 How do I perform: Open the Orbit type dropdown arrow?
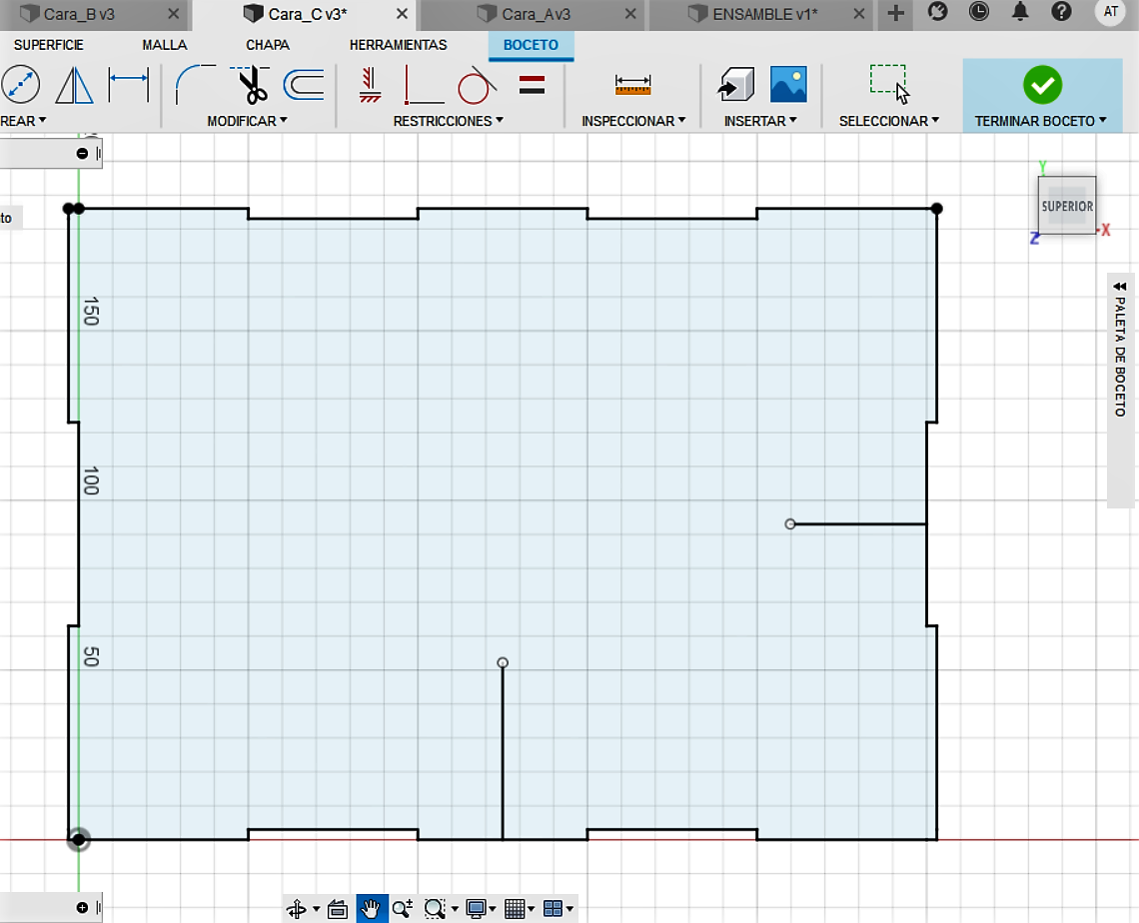pos(316,909)
